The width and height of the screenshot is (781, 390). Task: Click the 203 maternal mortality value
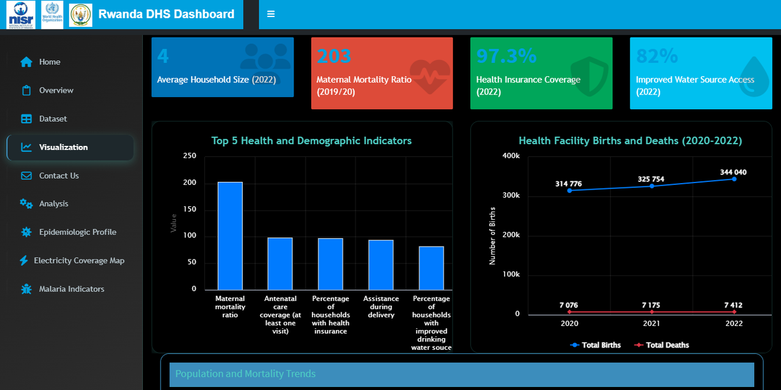[x=334, y=56]
